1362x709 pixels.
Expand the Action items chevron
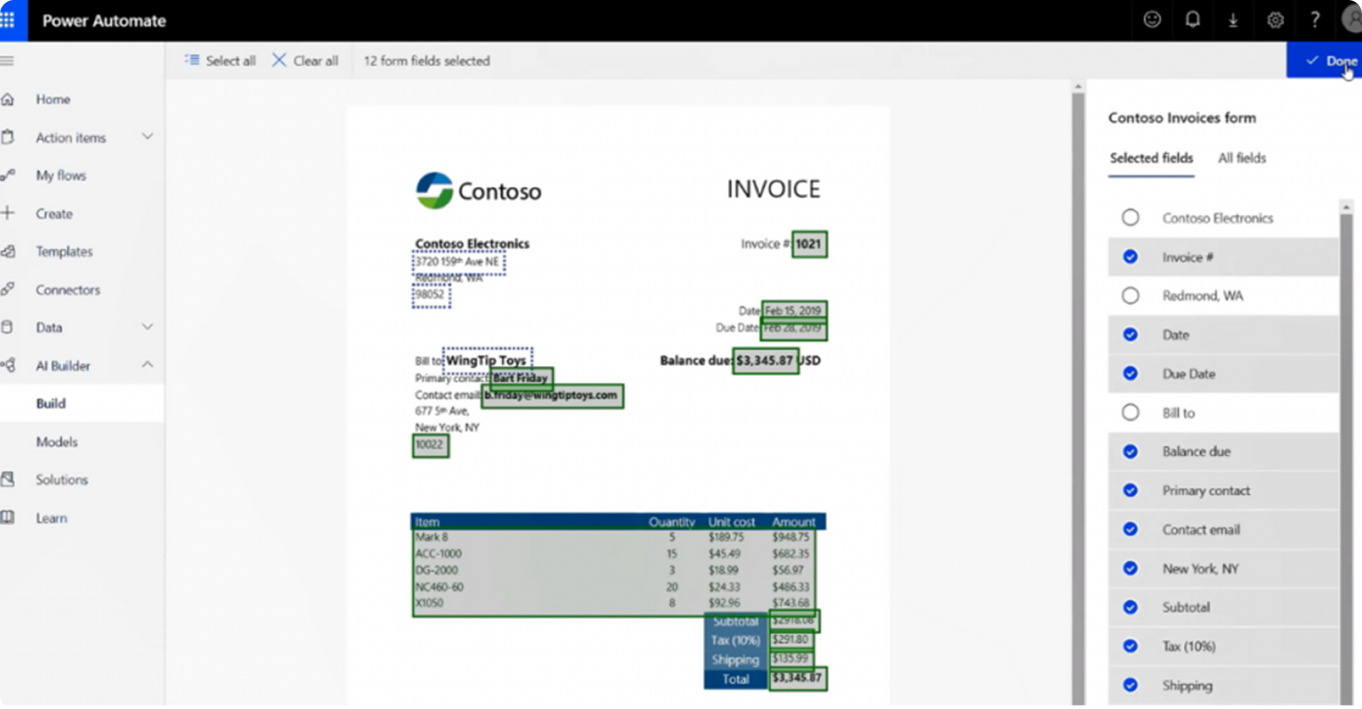[147, 136]
